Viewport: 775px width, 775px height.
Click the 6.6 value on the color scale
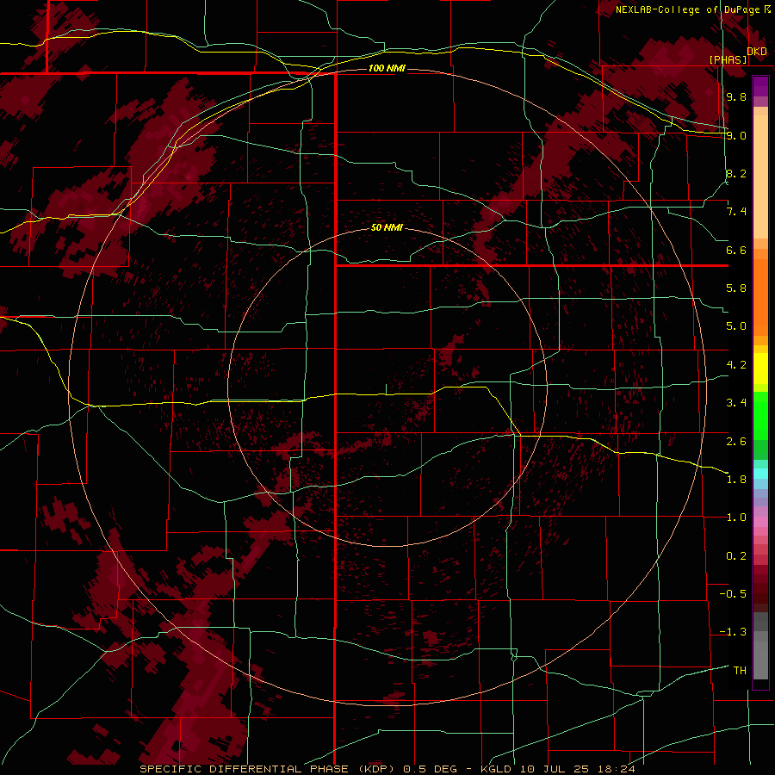(736, 250)
